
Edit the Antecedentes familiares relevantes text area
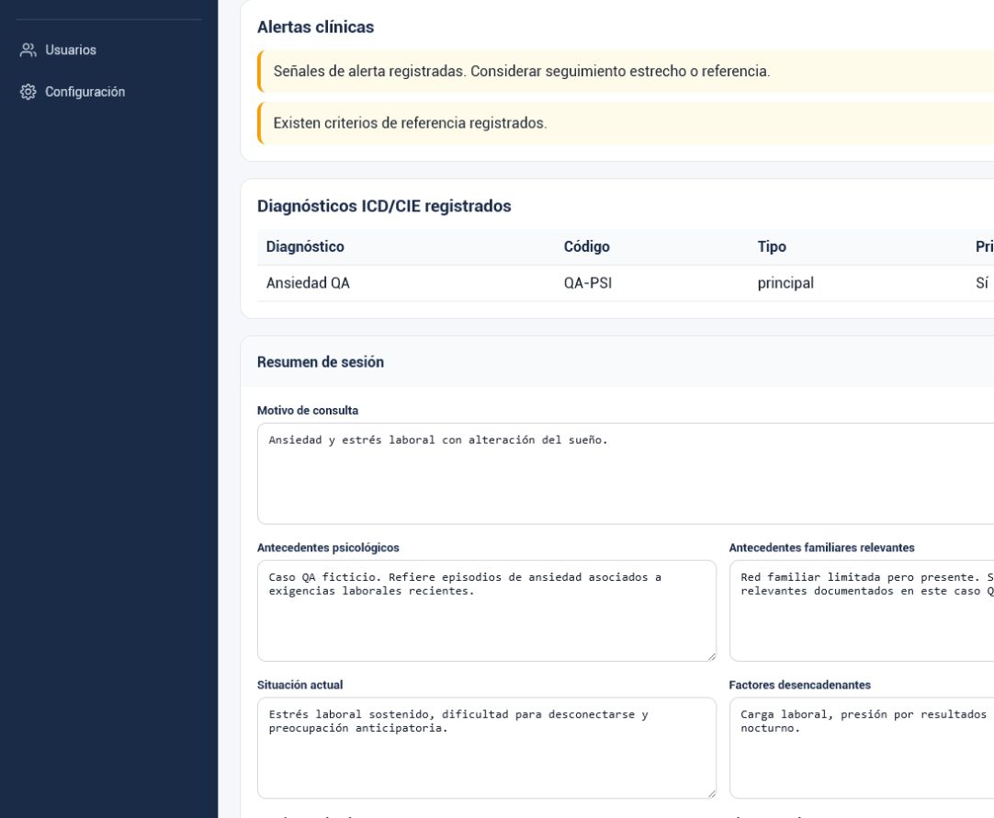click(862, 610)
